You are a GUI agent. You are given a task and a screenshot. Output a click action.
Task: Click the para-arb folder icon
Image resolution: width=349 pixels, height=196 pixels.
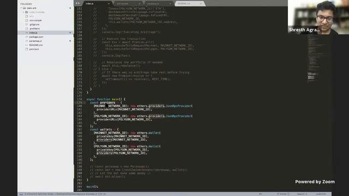25,8
